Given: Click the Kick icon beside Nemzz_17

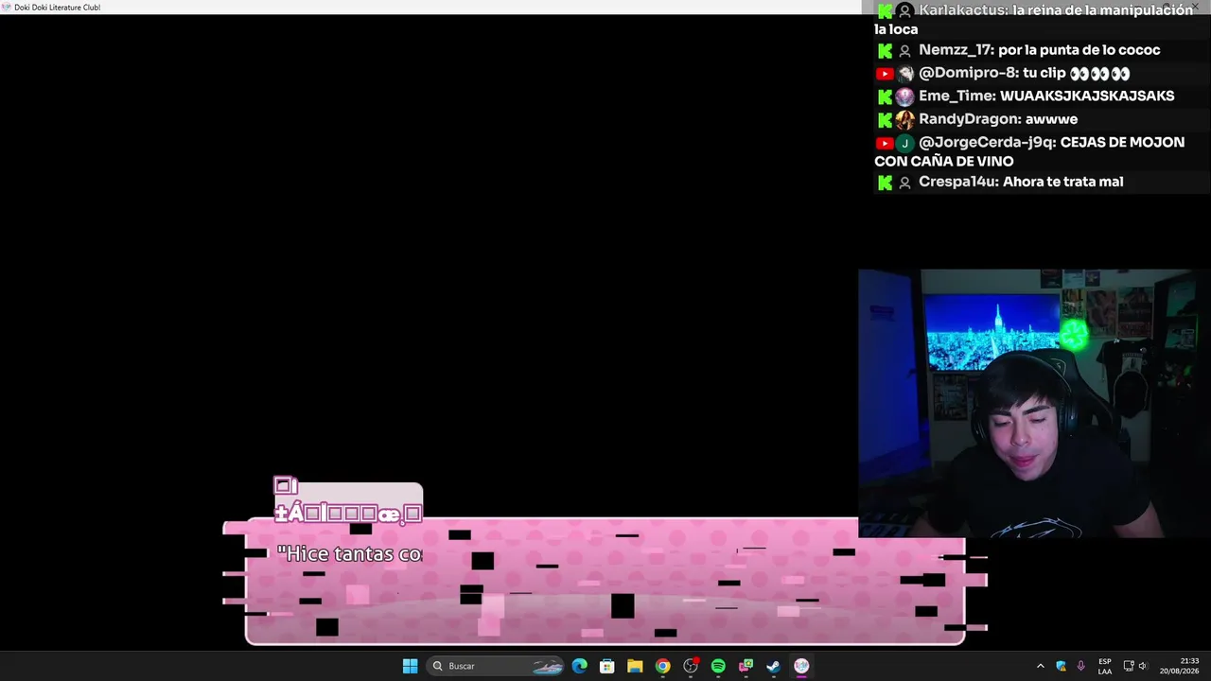Looking at the screenshot, I should (885, 51).
